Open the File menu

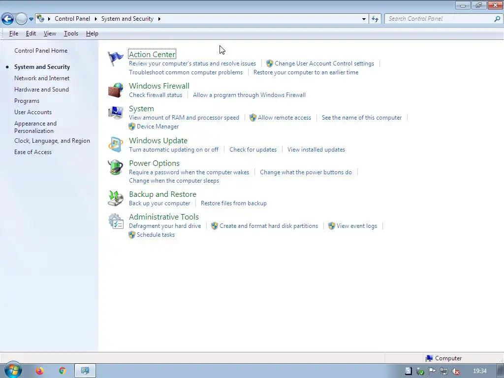click(13, 33)
